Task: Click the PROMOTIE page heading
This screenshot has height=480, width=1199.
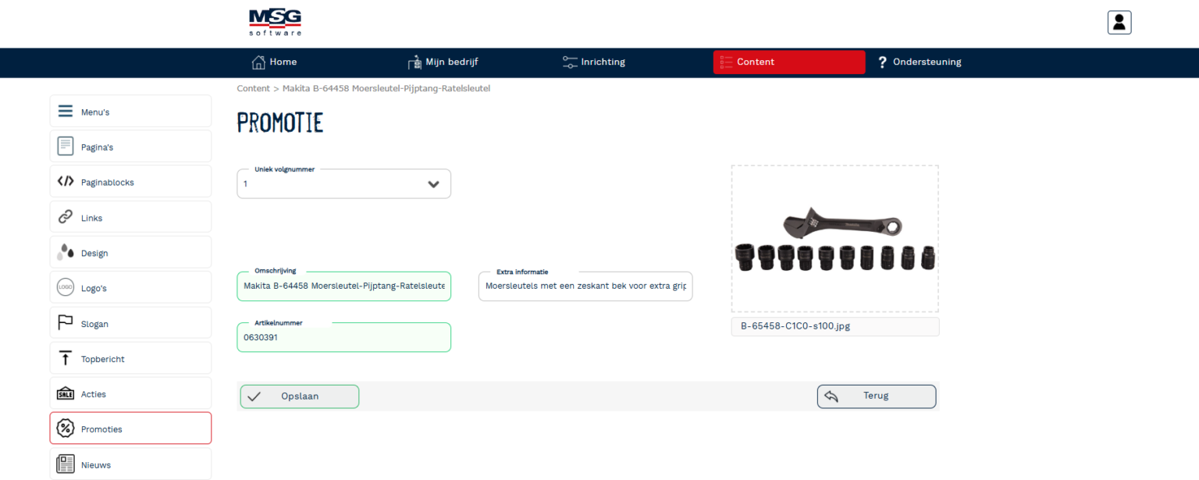Action: click(x=279, y=123)
